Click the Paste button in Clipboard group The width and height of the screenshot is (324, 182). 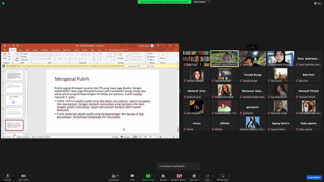pos(5,57)
